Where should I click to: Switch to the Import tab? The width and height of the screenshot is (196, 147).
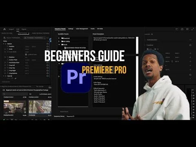11,29
